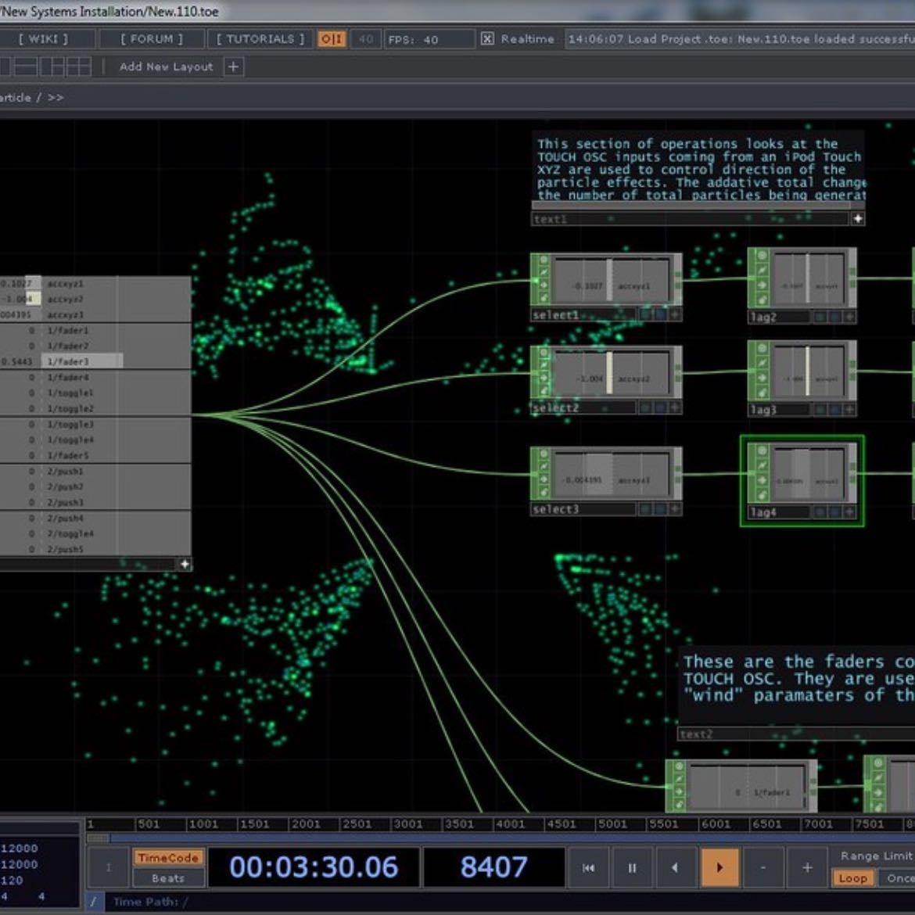Switch time display to Beats
Image resolution: width=915 pixels, height=915 pixels.
coord(169,877)
